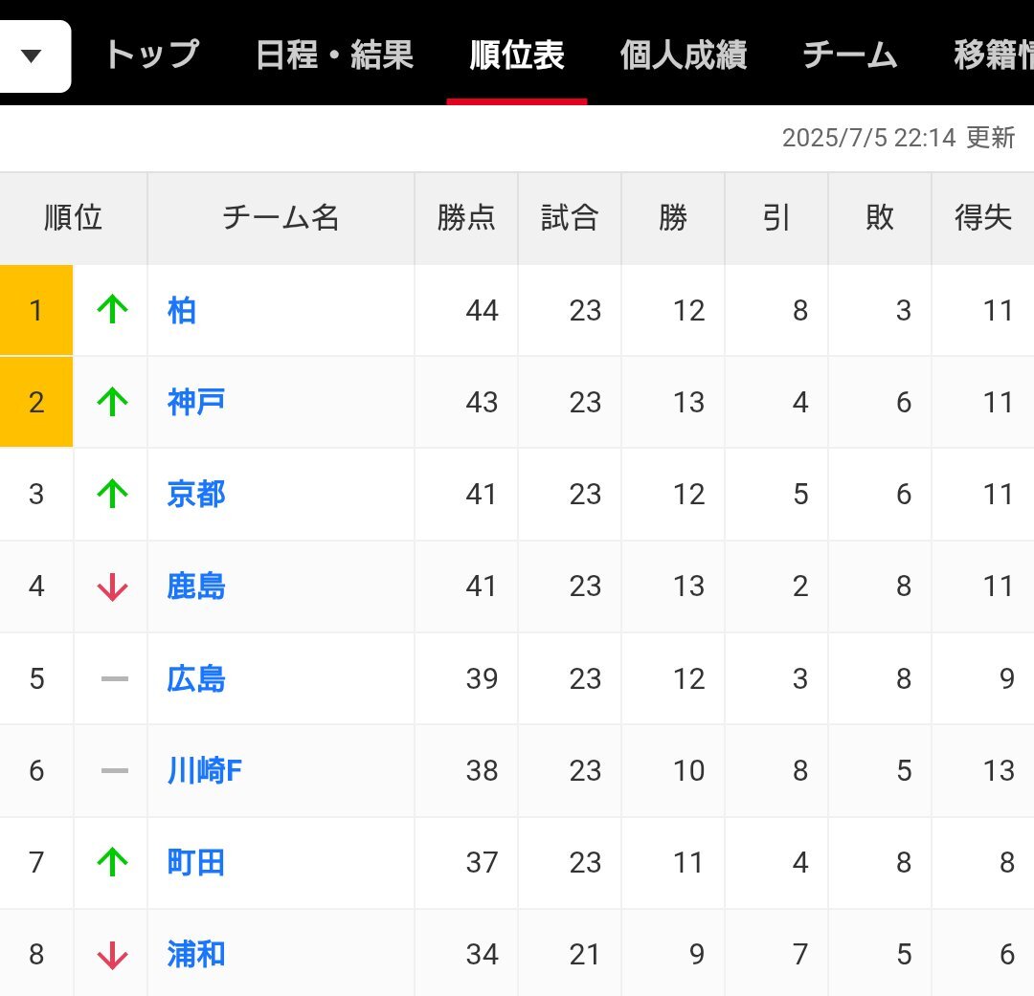Screen dimensions: 1034x996
Task: Click gray dash rank indicator beside 広島
Action: coord(115,679)
